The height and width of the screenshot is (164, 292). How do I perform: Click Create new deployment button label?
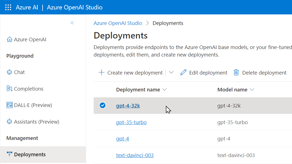[135, 73]
